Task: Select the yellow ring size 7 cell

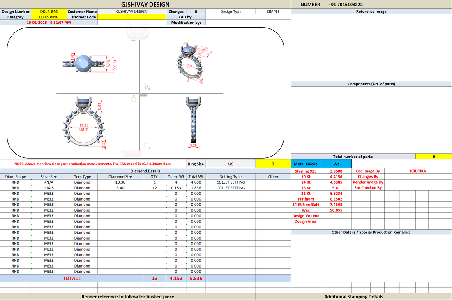Action: tap(273, 164)
